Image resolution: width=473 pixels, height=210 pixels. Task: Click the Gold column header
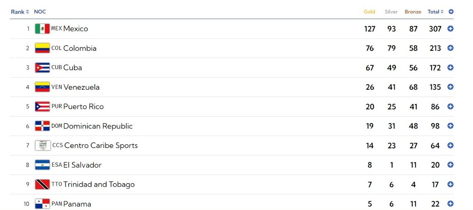click(369, 12)
